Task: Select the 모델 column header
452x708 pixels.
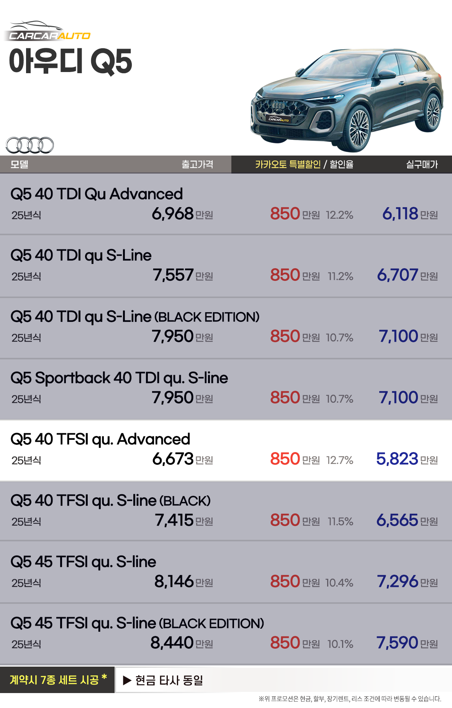Action: point(20,164)
